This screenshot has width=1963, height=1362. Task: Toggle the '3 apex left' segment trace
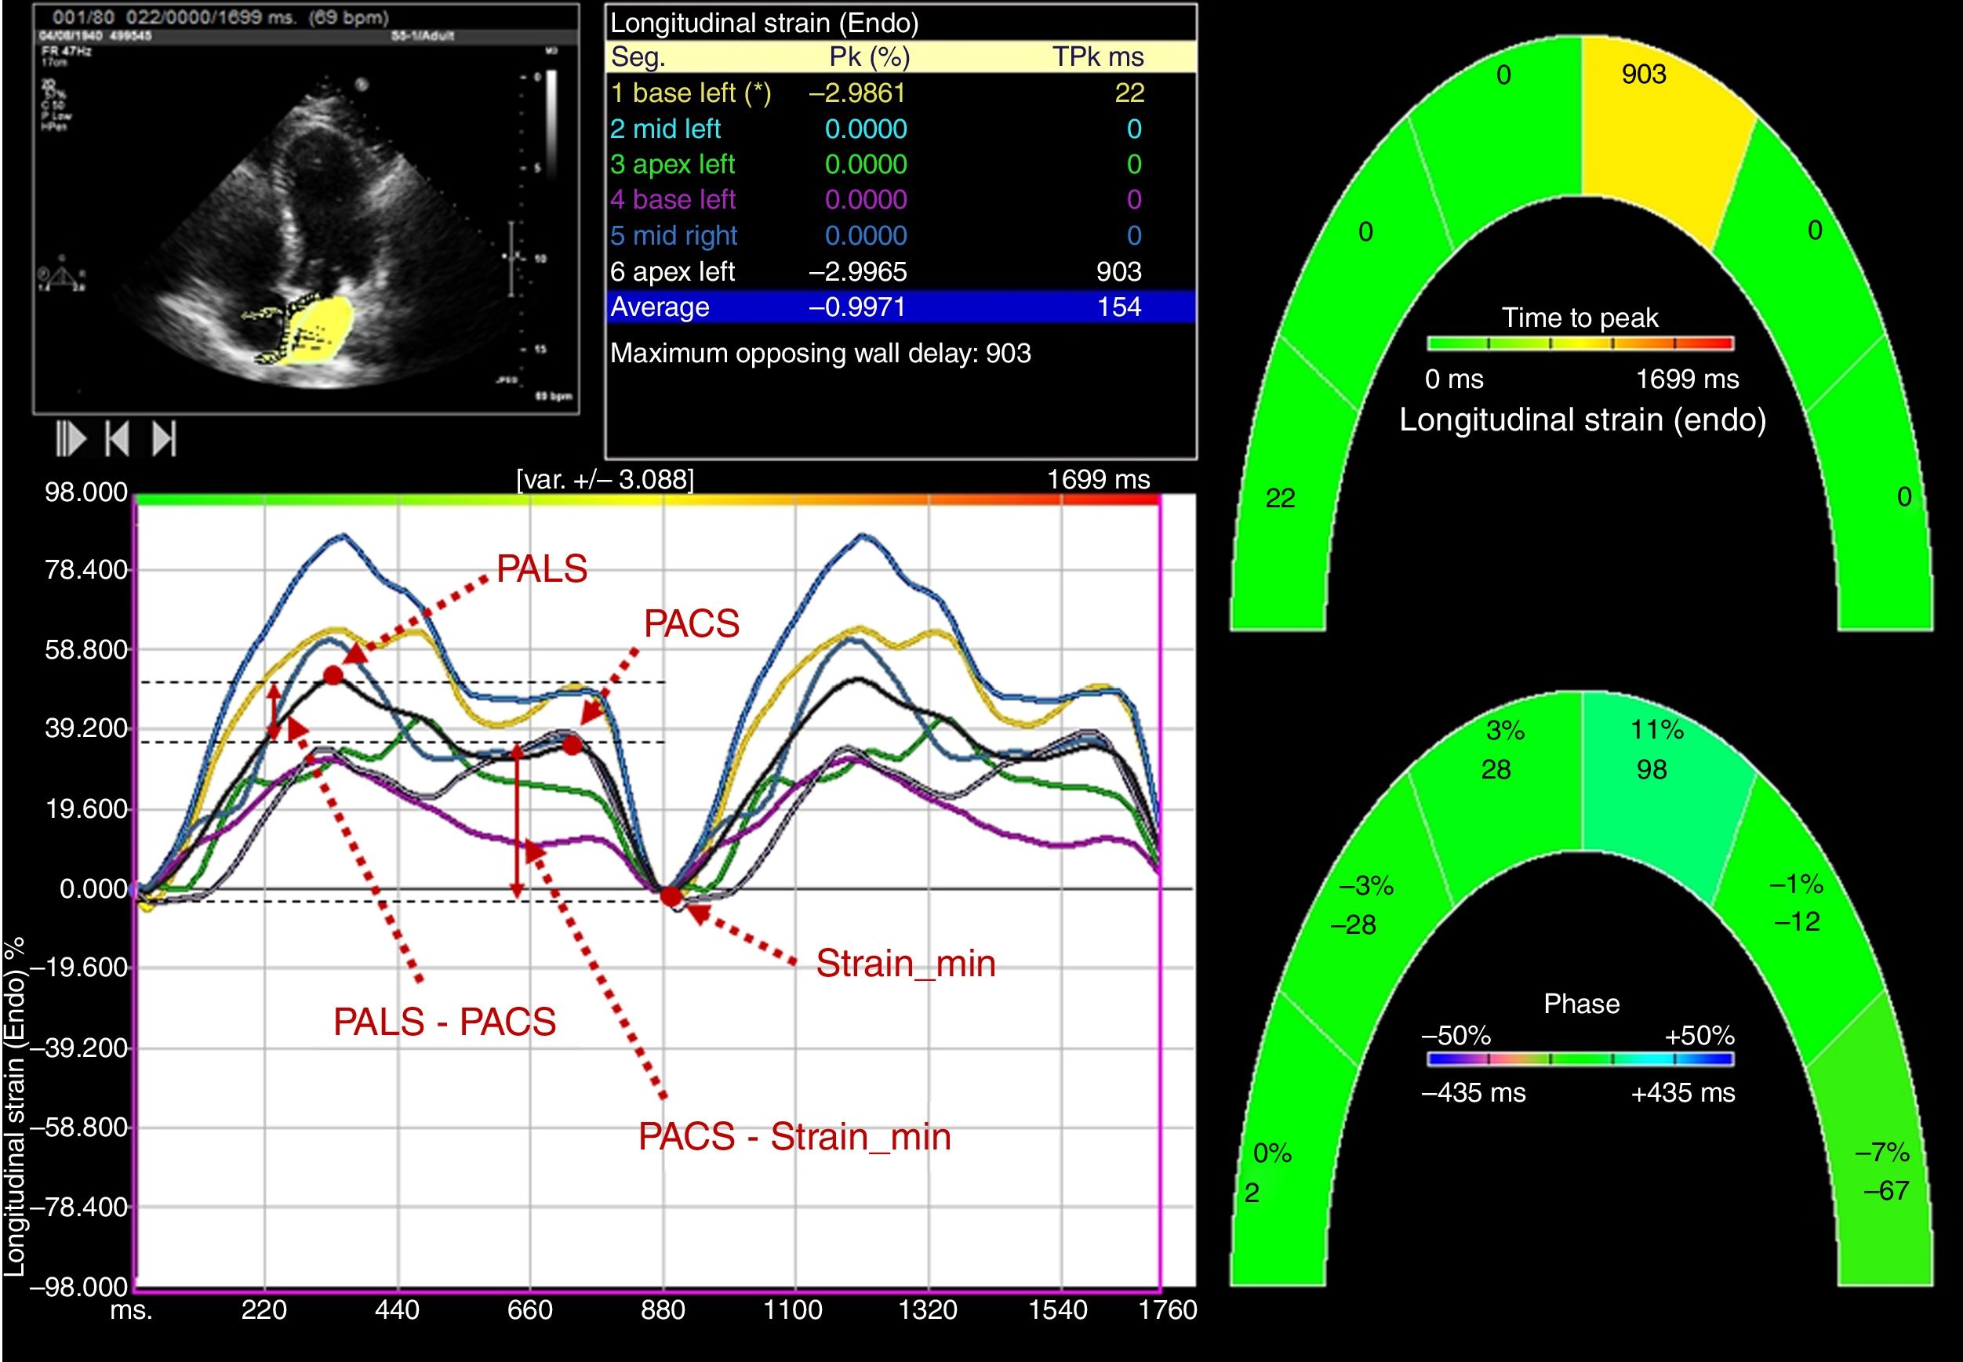coord(674,165)
